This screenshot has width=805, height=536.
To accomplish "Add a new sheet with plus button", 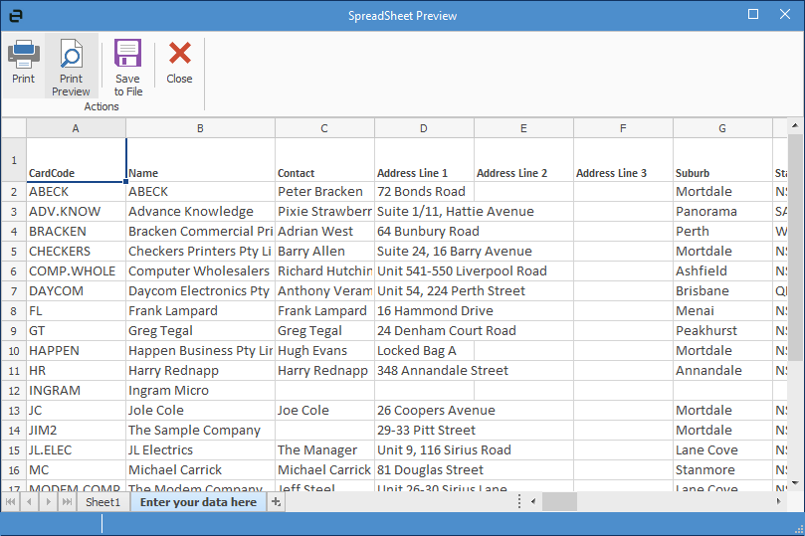I will pyautogui.click(x=277, y=502).
